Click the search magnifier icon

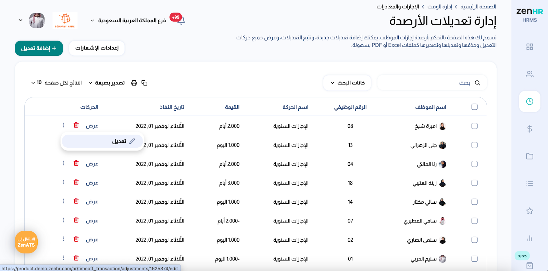click(x=477, y=83)
